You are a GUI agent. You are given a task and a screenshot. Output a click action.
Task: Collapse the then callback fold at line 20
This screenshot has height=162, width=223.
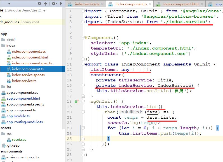(83, 112)
